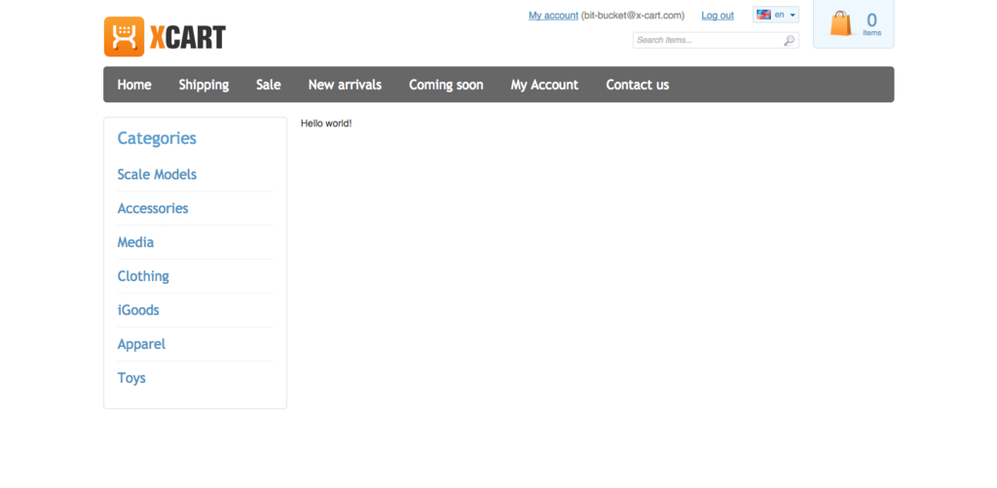The width and height of the screenshot is (997, 488).
Task: Click Contact us in the navigation bar
Action: click(637, 85)
